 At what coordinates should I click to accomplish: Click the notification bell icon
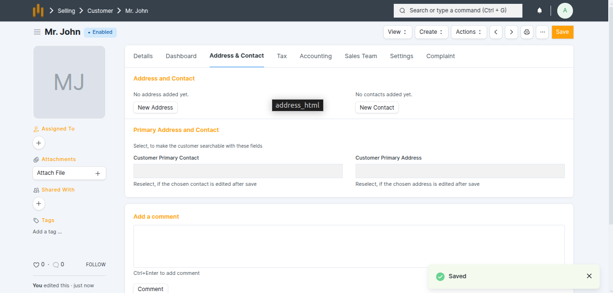click(540, 10)
